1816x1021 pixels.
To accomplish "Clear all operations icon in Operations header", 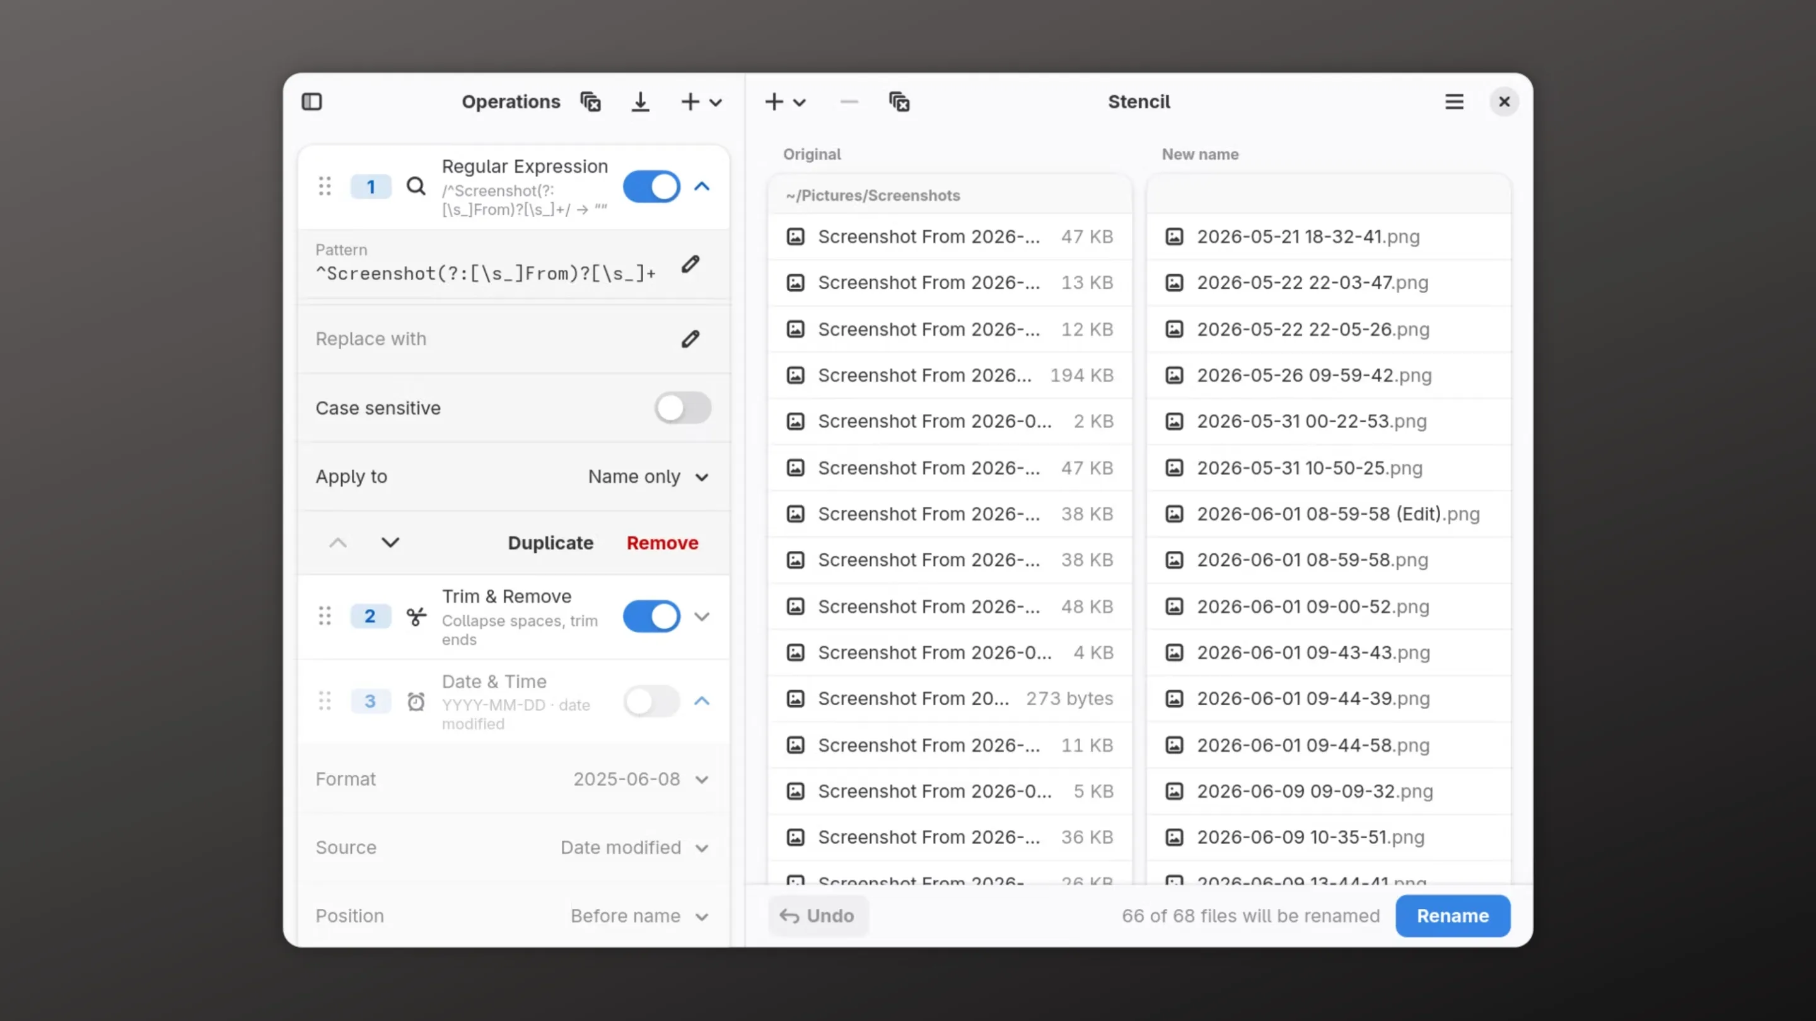I will 590,102.
